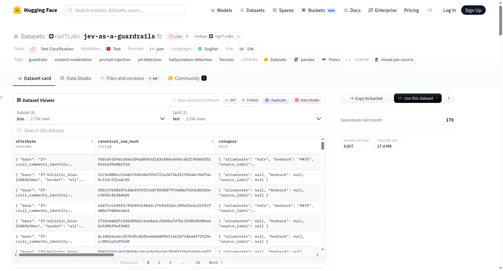Click the Hugging Face logo icon
The image size is (503, 271).
tap(17, 10)
